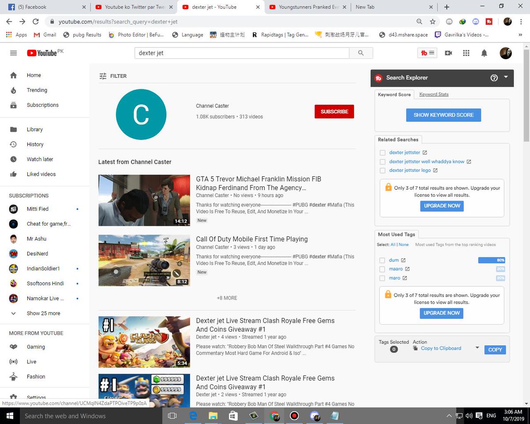Click the red SUBSCRIBE button
530x424 pixels.
[334, 112]
